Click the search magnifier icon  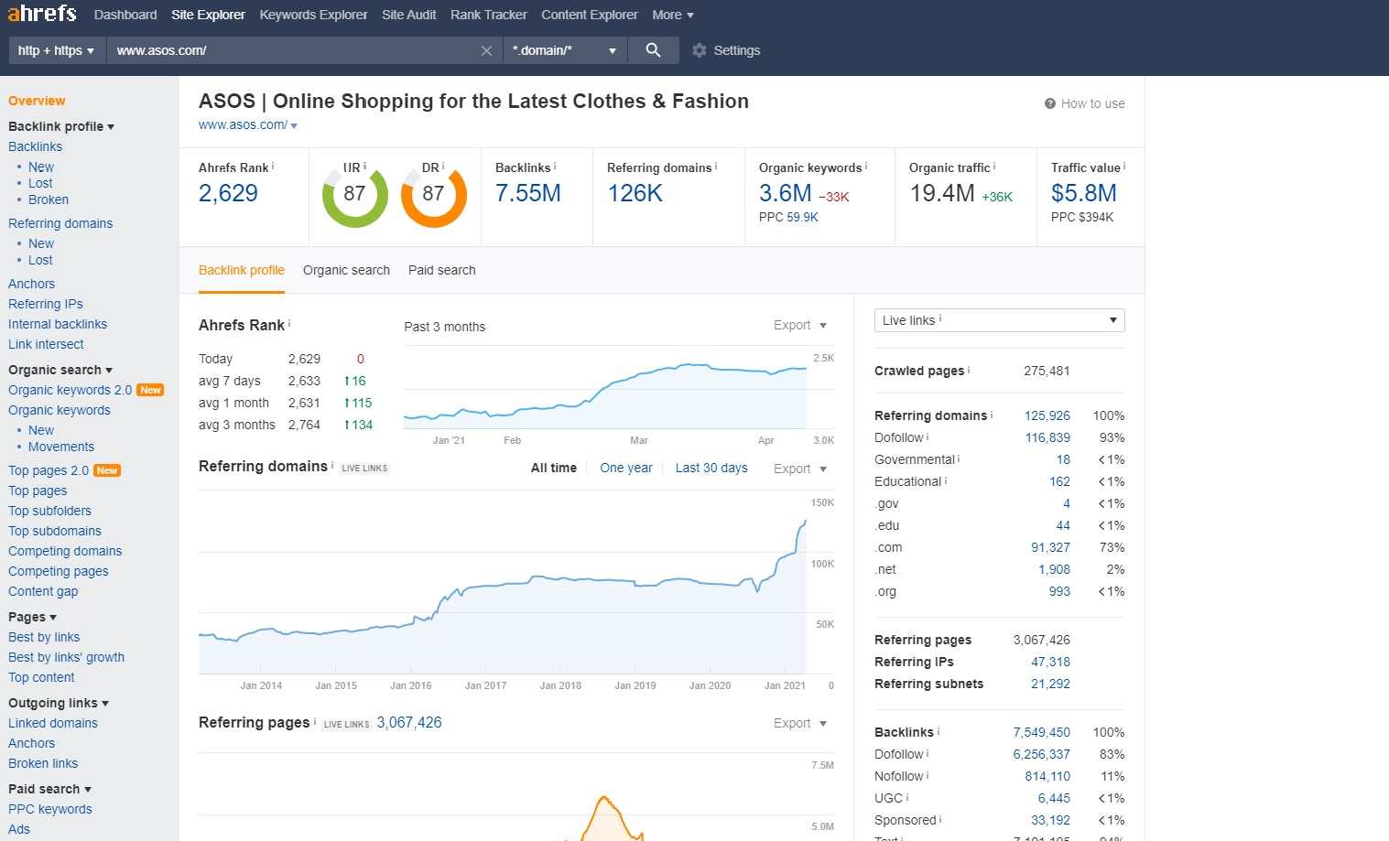[x=653, y=50]
